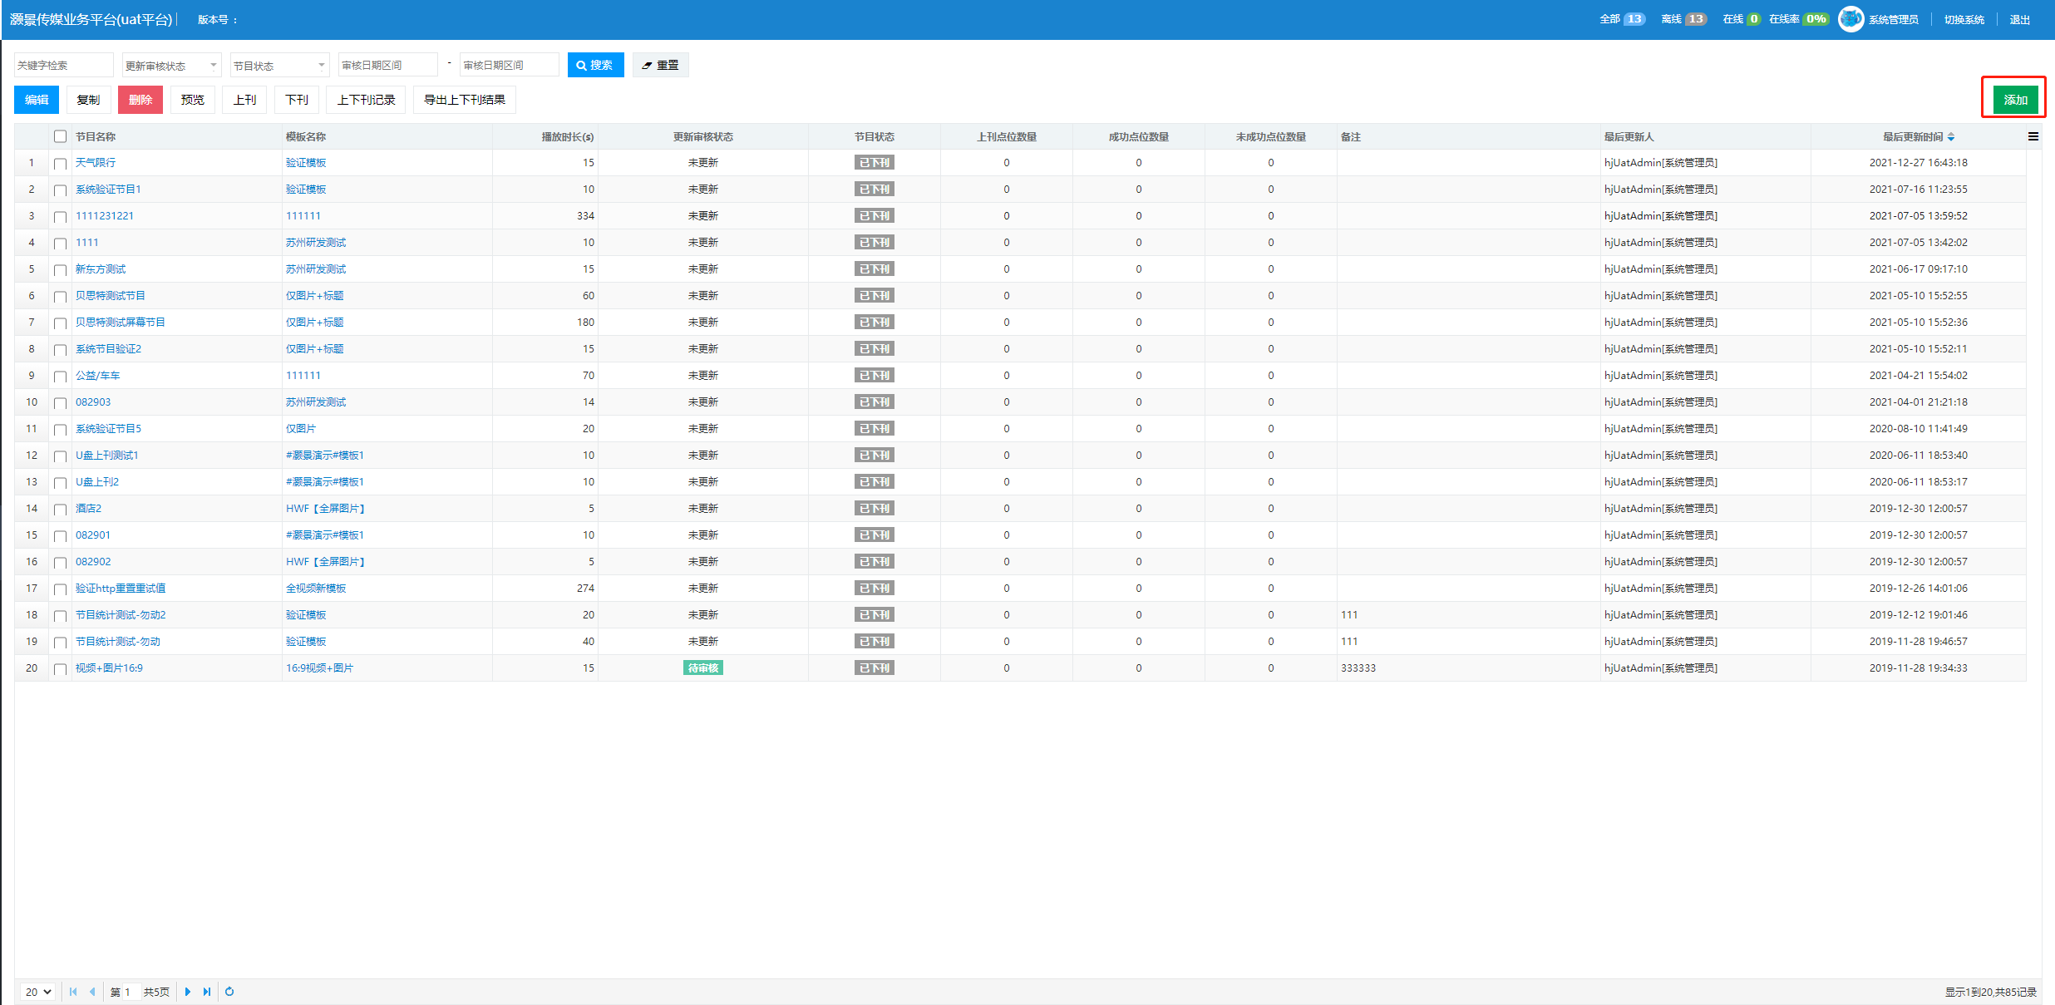Click the 关键字检索 input field
Screen dimensions: 2055x1005
coord(63,66)
